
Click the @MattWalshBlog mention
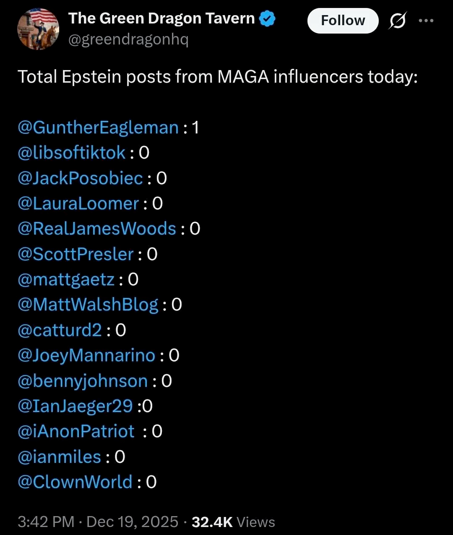click(x=88, y=305)
